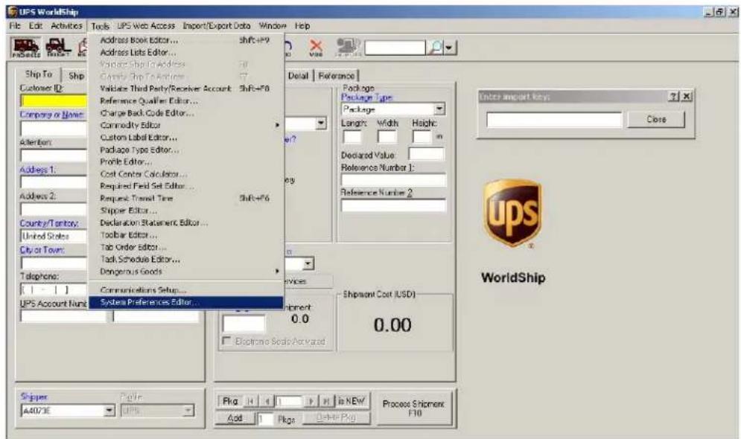Click the Width dimension field
This screenshot has width=741, height=439.
(x=387, y=137)
